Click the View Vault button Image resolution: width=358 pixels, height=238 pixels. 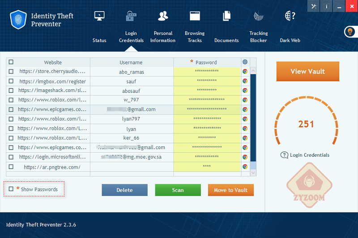point(308,71)
